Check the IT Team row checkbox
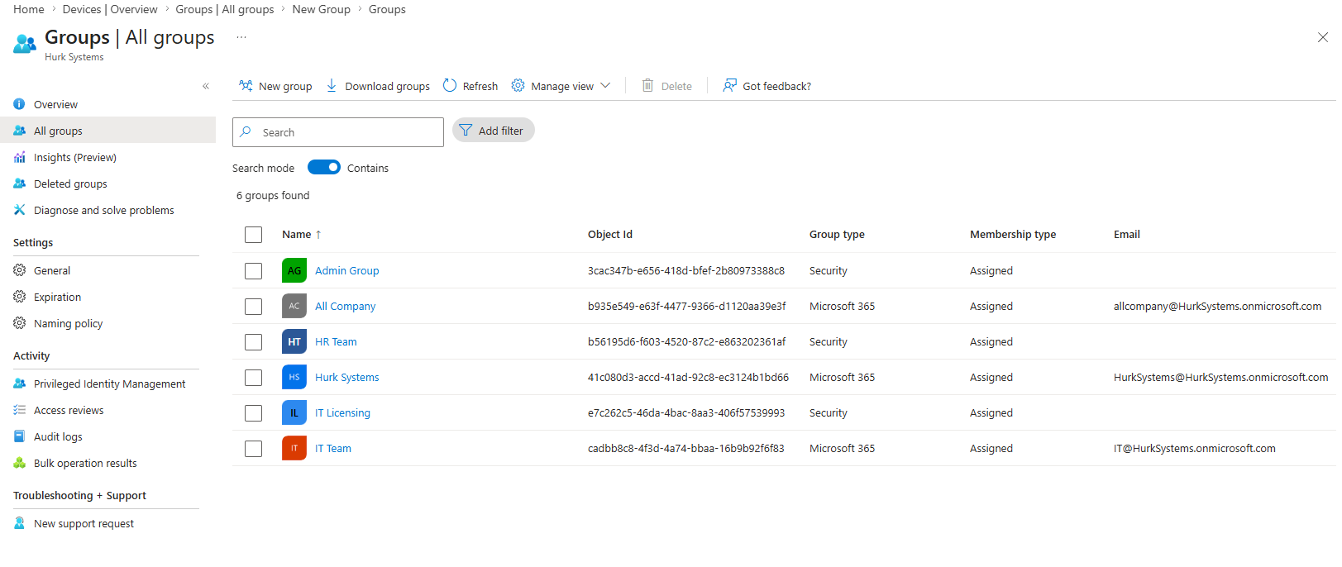Screen dimensions: 1342x567 253,449
